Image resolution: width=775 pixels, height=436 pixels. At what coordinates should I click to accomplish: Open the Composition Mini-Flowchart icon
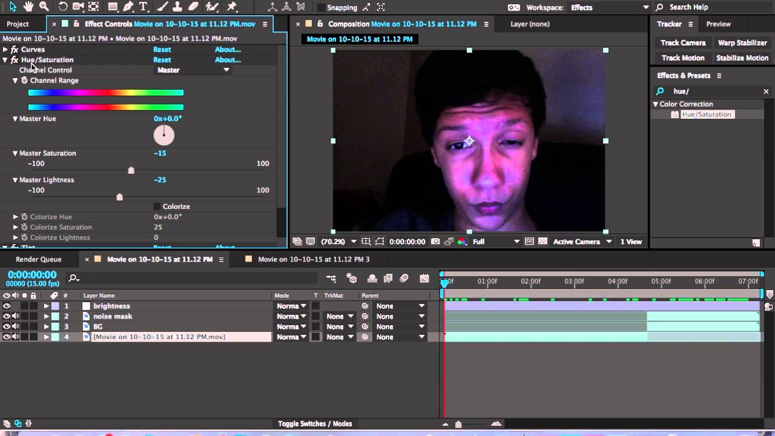331,279
